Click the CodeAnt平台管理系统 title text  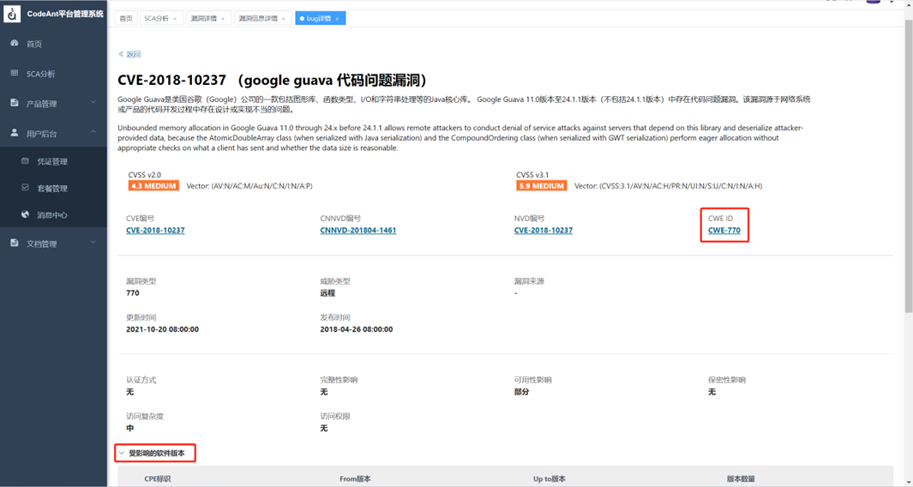(65, 14)
